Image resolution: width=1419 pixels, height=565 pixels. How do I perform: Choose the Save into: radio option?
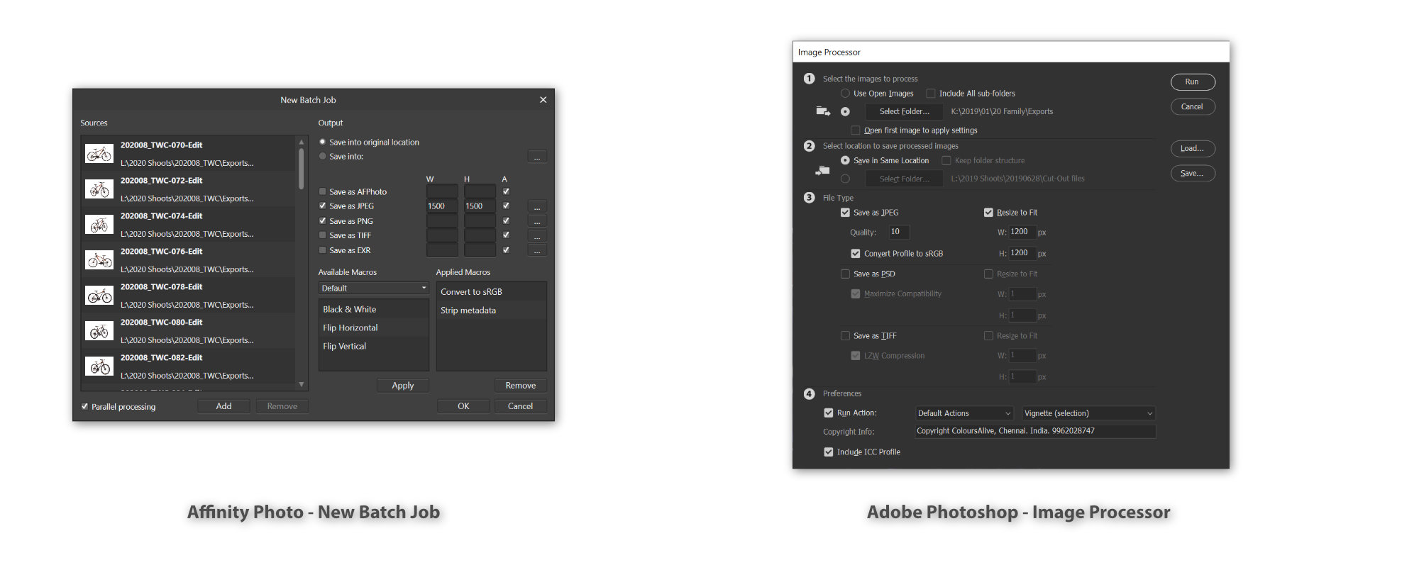tap(323, 157)
